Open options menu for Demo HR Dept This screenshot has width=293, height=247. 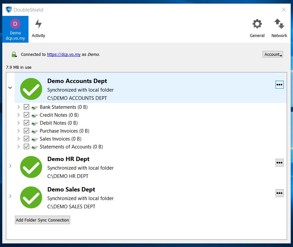[279, 163]
